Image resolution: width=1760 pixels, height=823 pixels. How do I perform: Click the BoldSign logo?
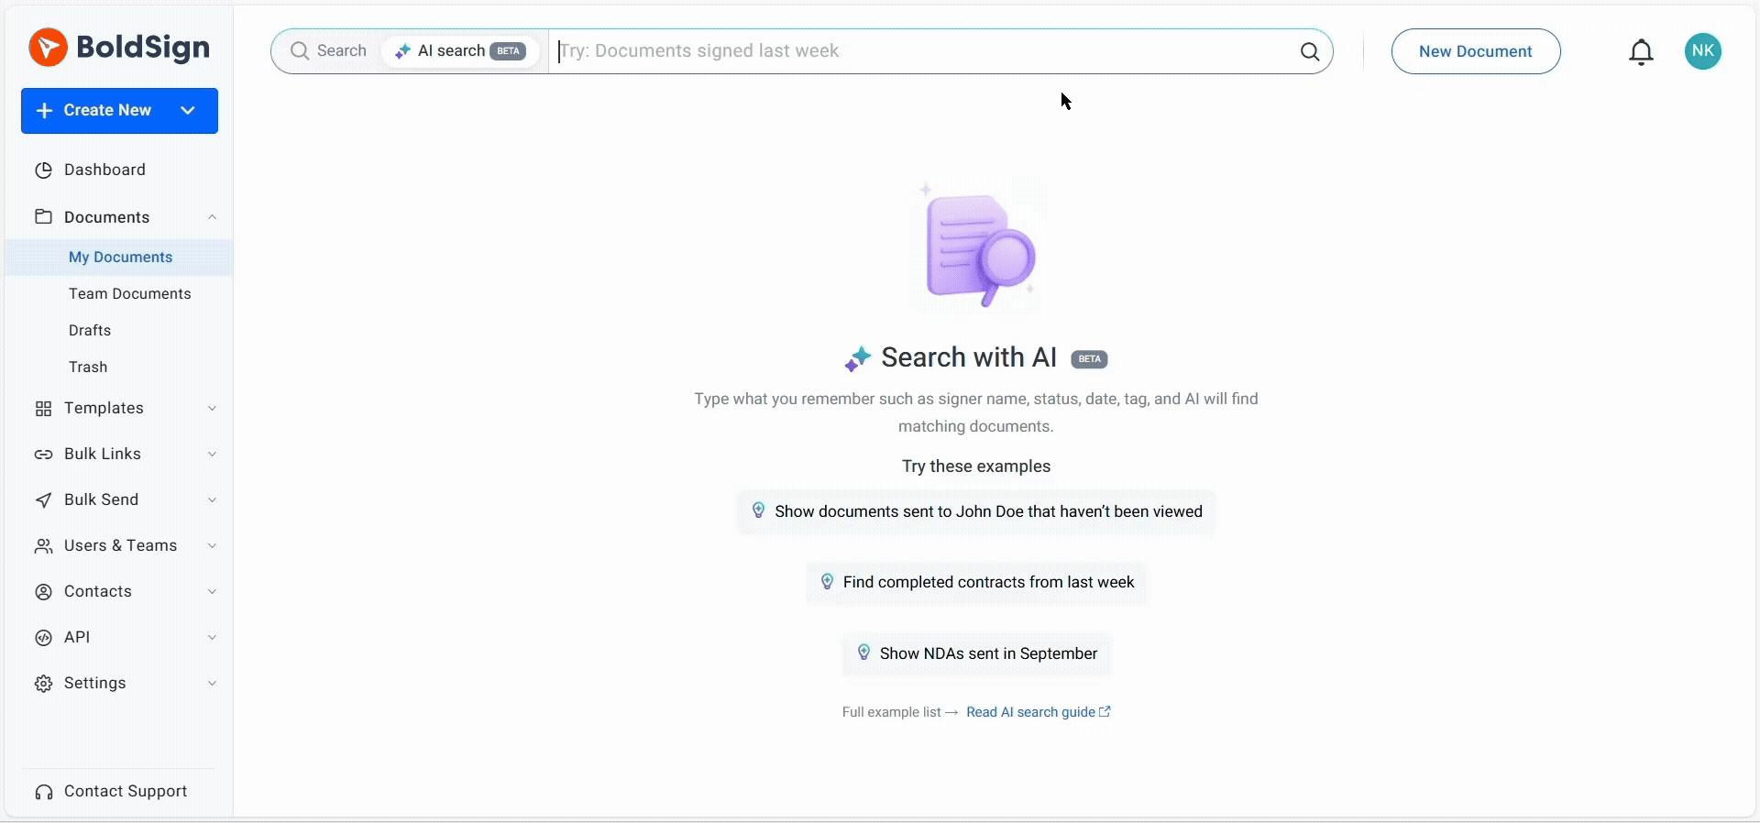pyautogui.click(x=119, y=47)
